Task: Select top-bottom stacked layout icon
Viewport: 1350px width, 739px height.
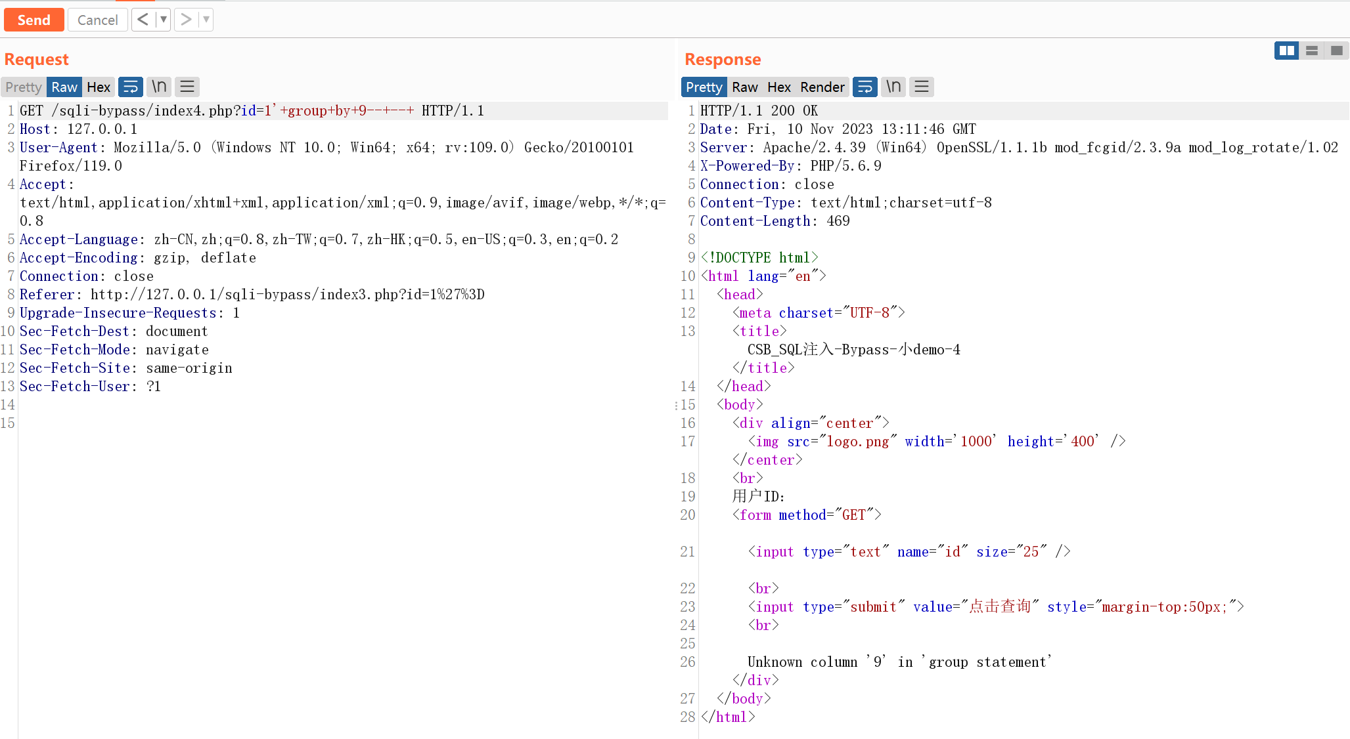Action: (x=1312, y=51)
